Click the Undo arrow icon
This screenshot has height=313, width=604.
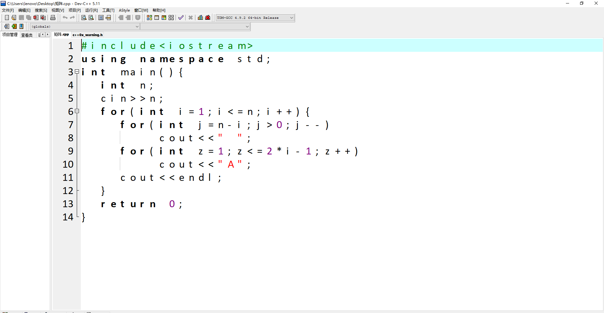[x=65, y=18]
